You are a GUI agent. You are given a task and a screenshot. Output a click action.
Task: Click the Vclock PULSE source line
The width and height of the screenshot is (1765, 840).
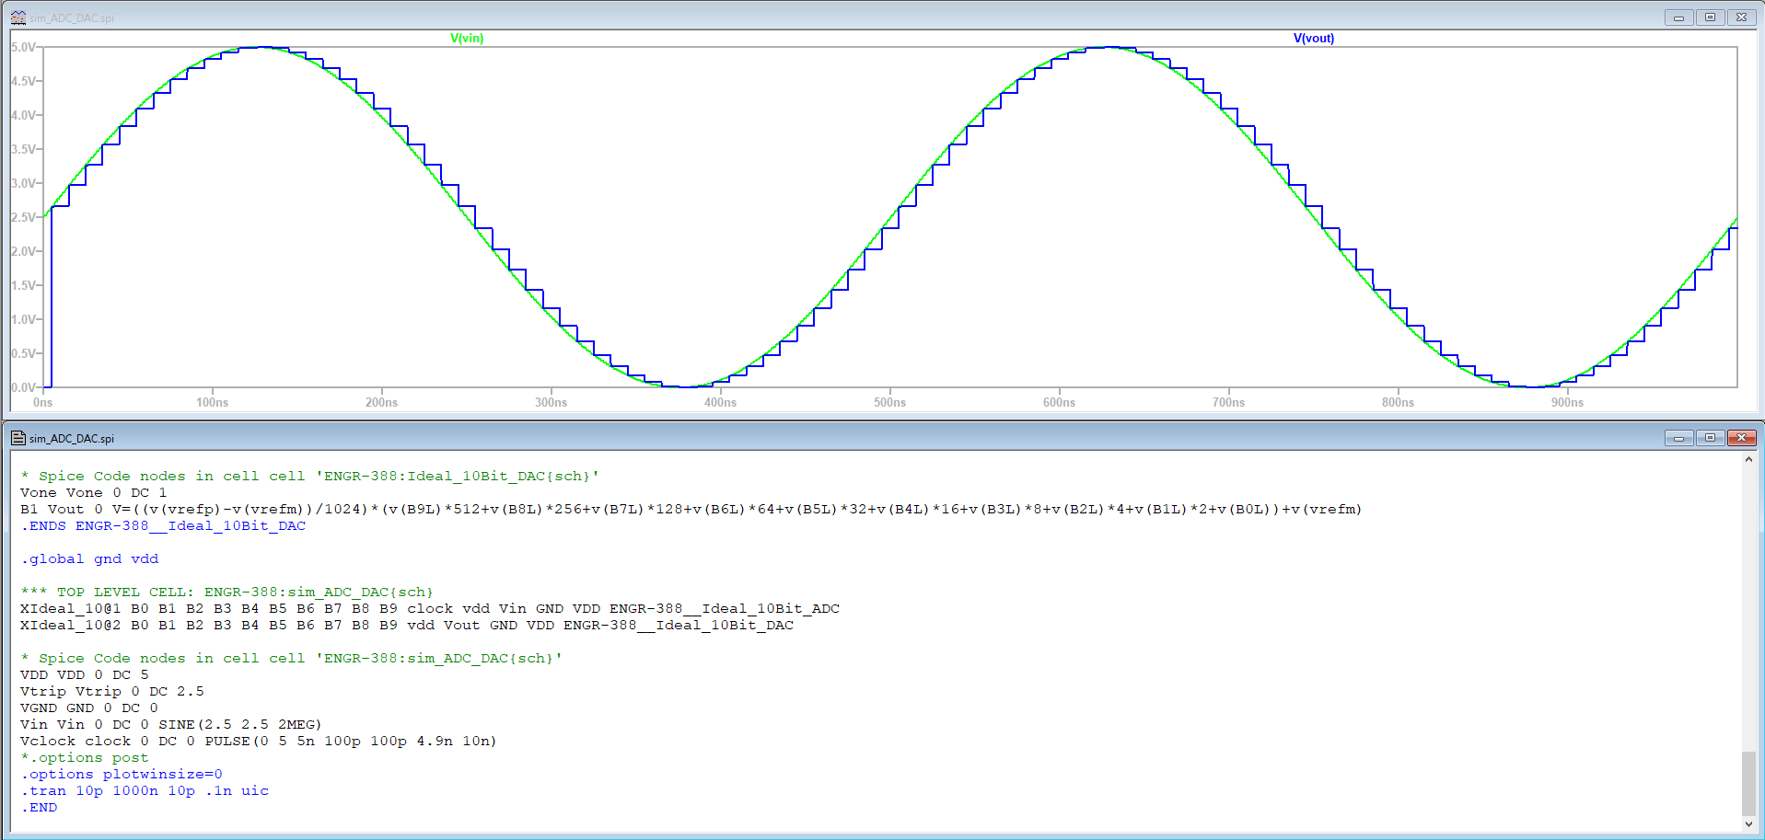coord(258,741)
